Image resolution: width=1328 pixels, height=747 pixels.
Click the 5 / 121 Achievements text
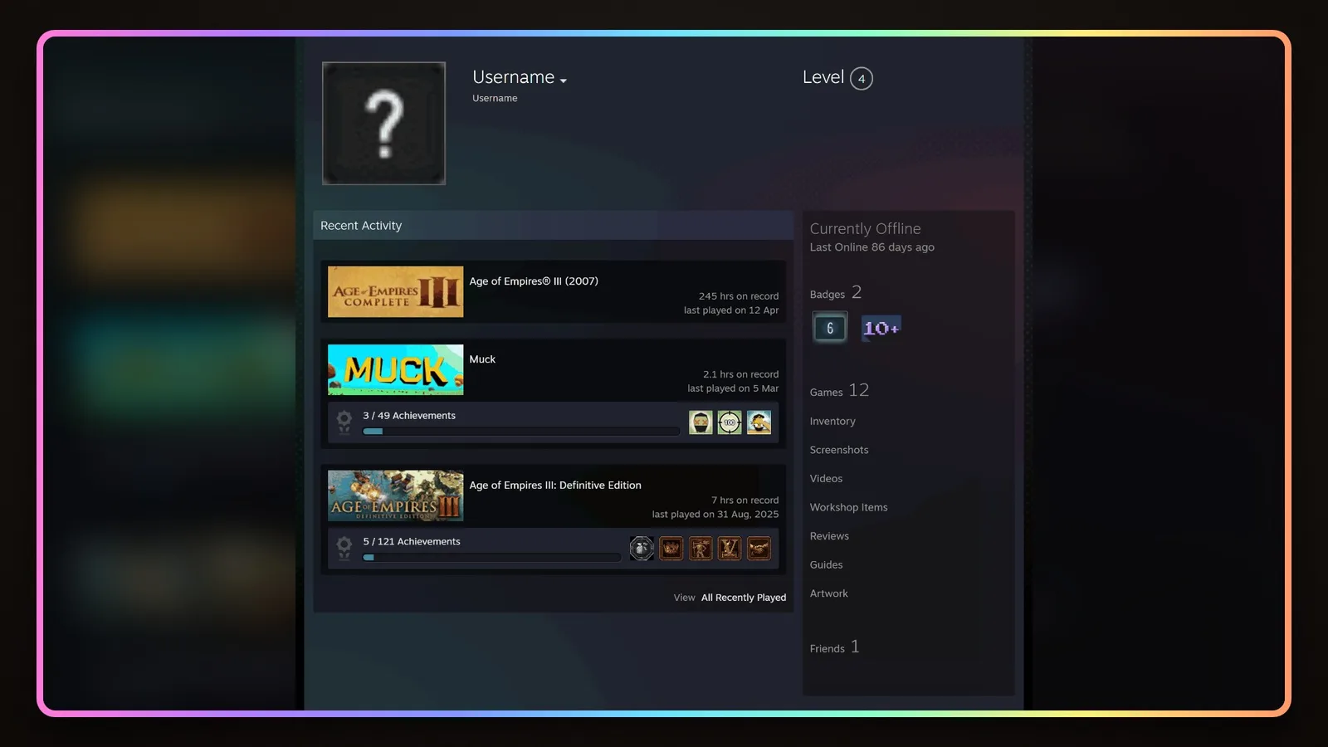[x=412, y=542]
